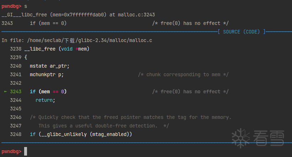Click the SOURCE (CODE) section header
Screen dimensions: 292x157
241,32
